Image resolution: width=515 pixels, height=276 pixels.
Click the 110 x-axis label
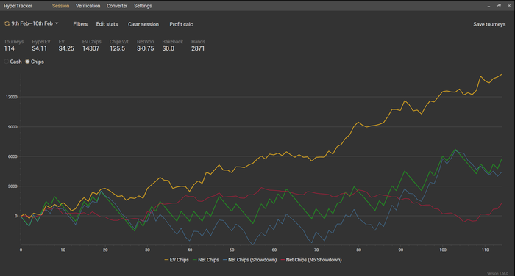pyautogui.click(x=485, y=250)
